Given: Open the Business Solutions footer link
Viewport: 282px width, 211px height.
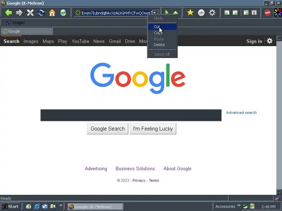Looking at the screenshot, I should 135,169.
